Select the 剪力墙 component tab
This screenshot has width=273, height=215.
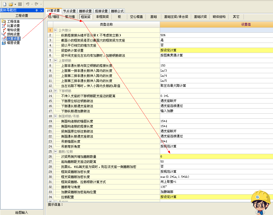point(70,17)
